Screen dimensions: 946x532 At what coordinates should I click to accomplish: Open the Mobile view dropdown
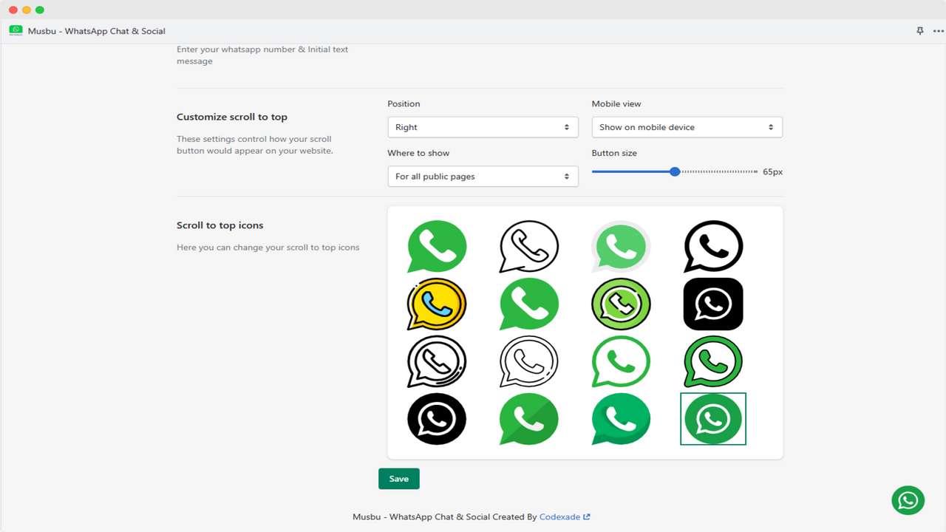click(x=686, y=126)
